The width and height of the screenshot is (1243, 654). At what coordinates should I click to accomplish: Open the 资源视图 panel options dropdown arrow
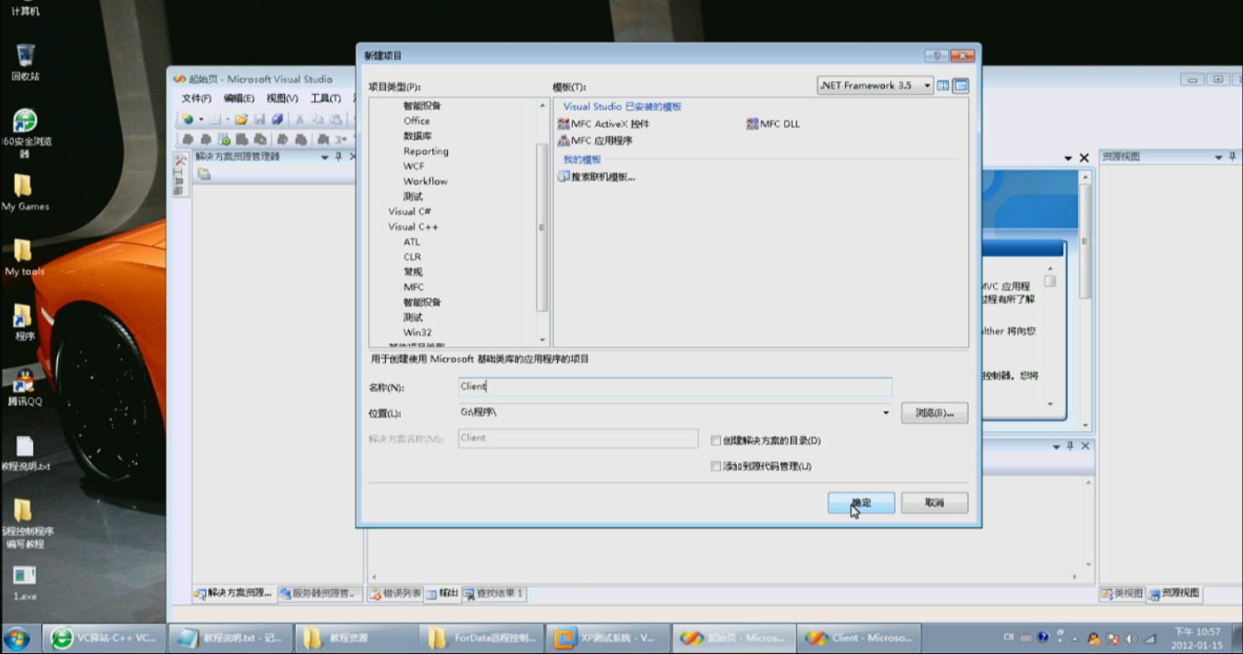click(1219, 157)
